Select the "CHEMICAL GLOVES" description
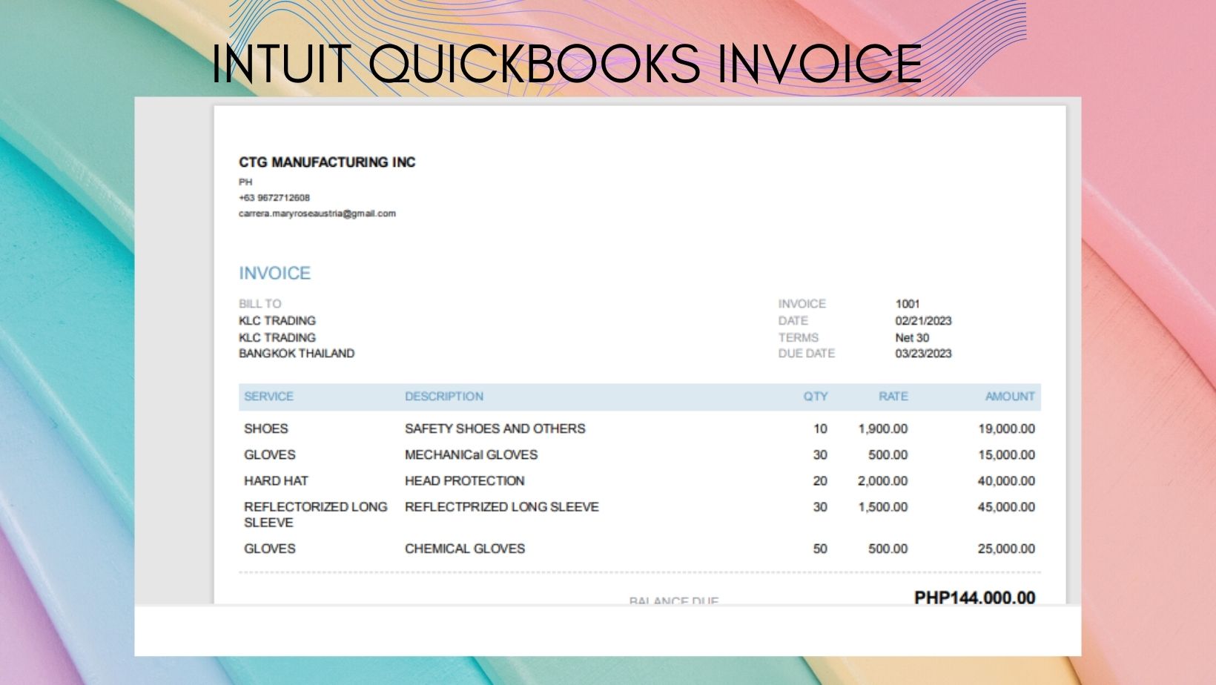The width and height of the screenshot is (1216, 685). [x=465, y=549]
